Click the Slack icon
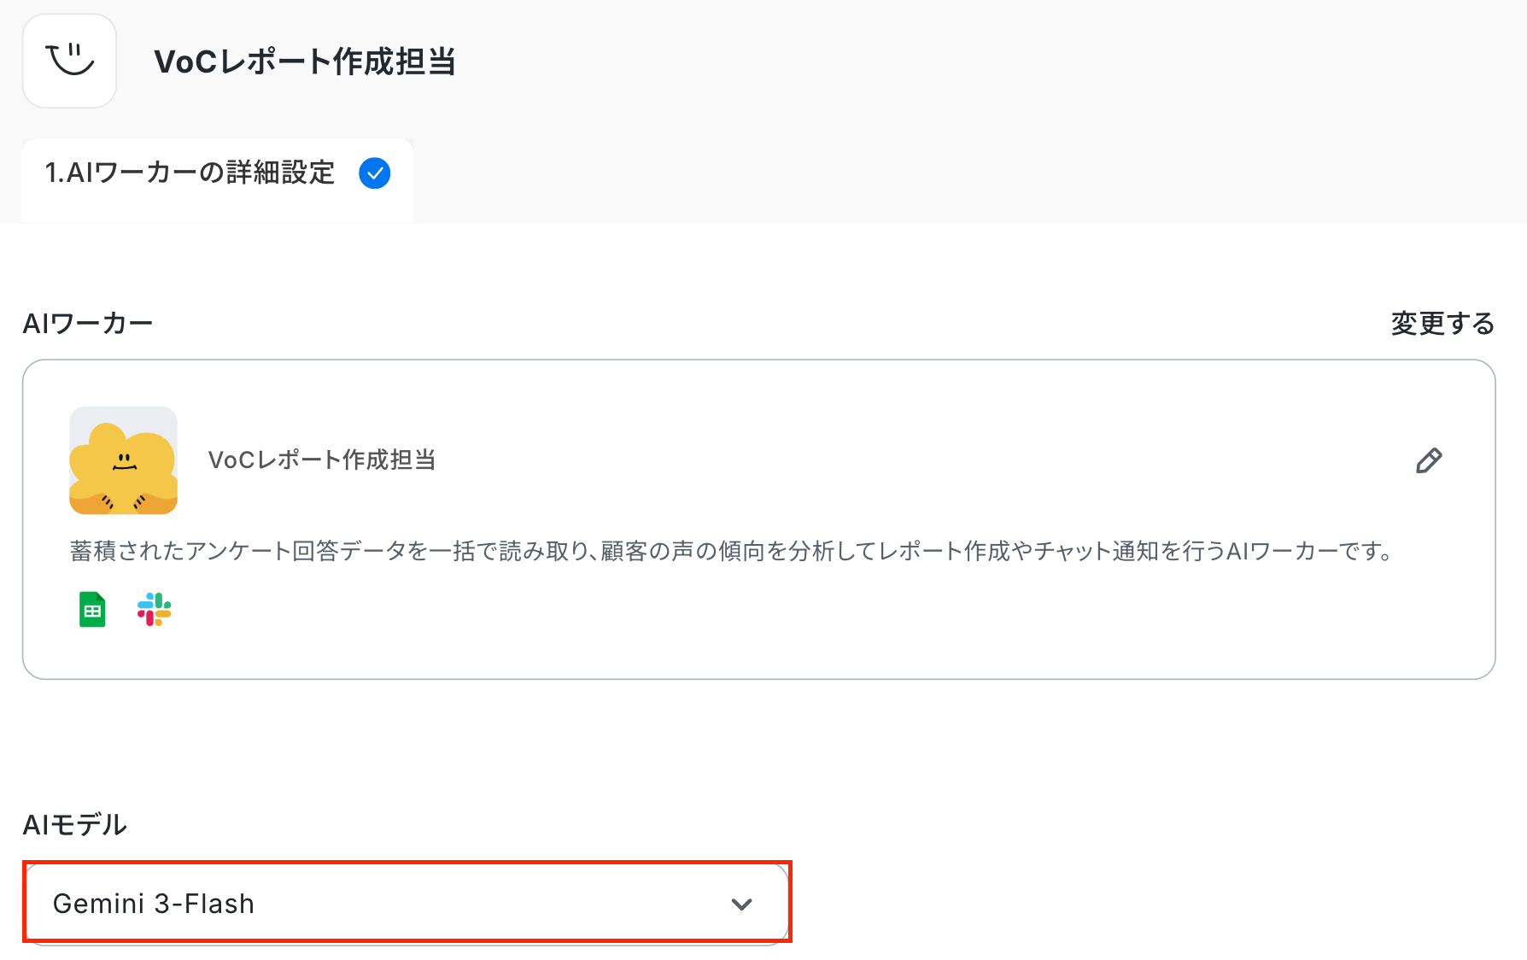This screenshot has height=960, width=1527. (155, 610)
